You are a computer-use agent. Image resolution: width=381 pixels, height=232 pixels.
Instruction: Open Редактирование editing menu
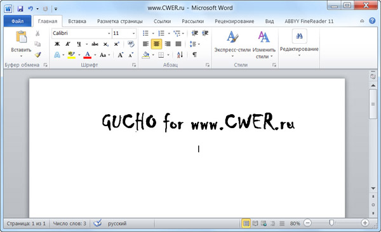point(299,43)
